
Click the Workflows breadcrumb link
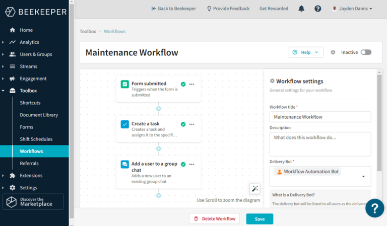[x=114, y=31]
